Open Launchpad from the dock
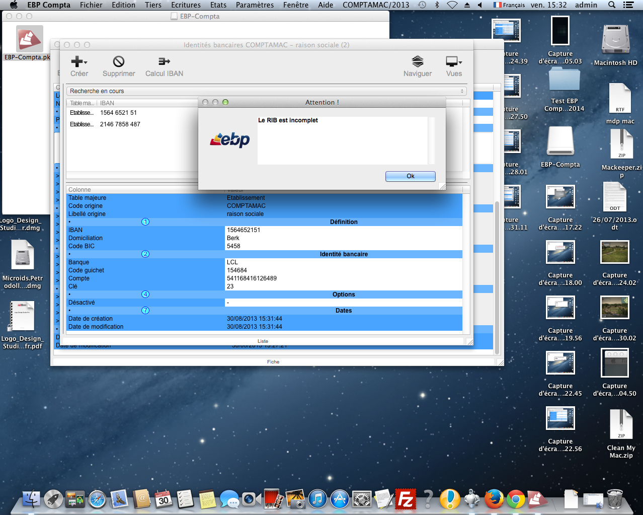This screenshot has height=515, width=643. click(x=53, y=499)
